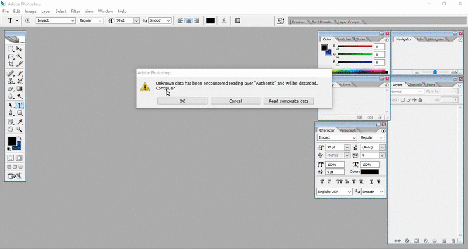This screenshot has width=468, height=249.
Task: Open font size 90 pt dropdown in options bar
Action: click(x=136, y=20)
